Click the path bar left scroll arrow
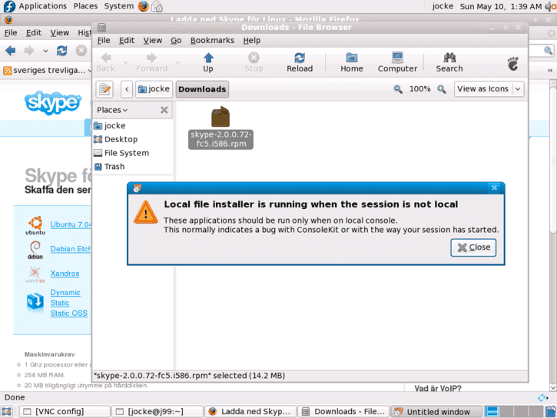The height and width of the screenshot is (418, 557). pyautogui.click(x=127, y=89)
